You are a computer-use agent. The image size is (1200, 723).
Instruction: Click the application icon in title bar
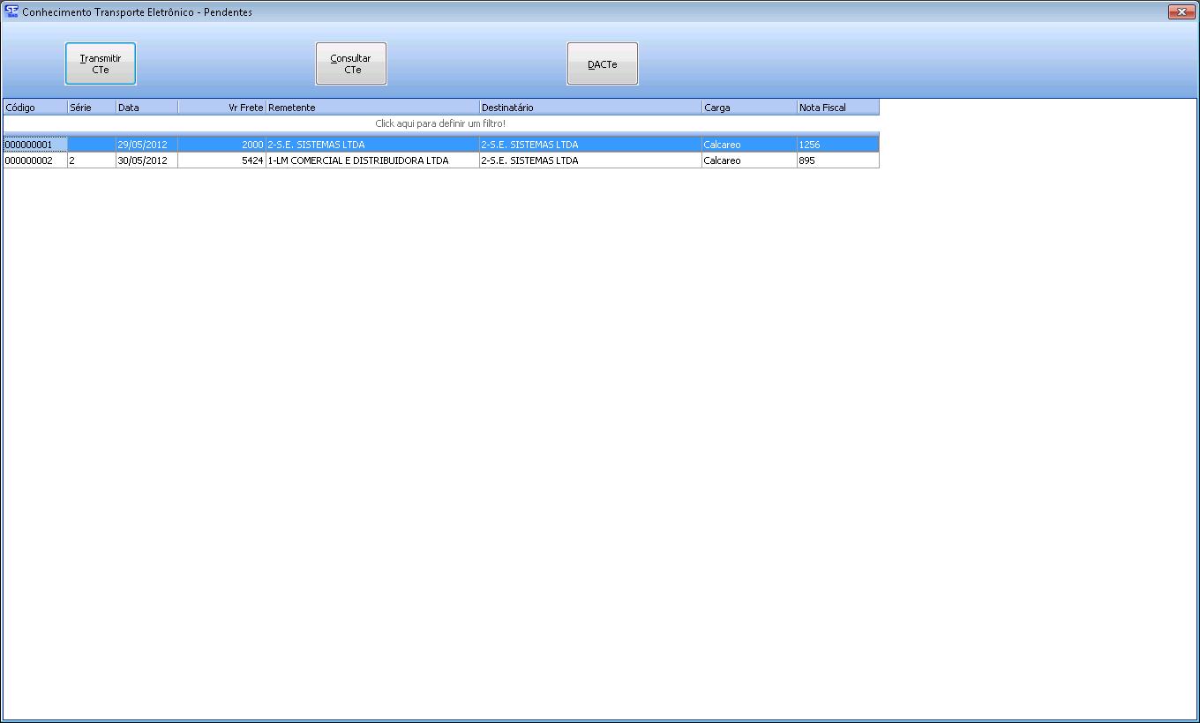pos(11,11)
